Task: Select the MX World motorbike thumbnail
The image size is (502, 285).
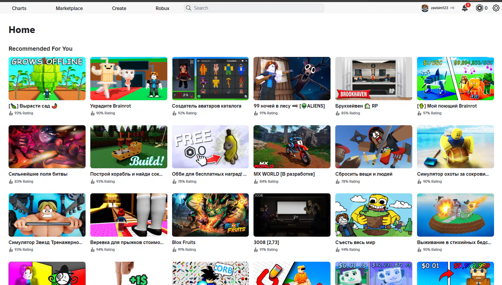Action: pyautogui.click(x=292, y=147)
